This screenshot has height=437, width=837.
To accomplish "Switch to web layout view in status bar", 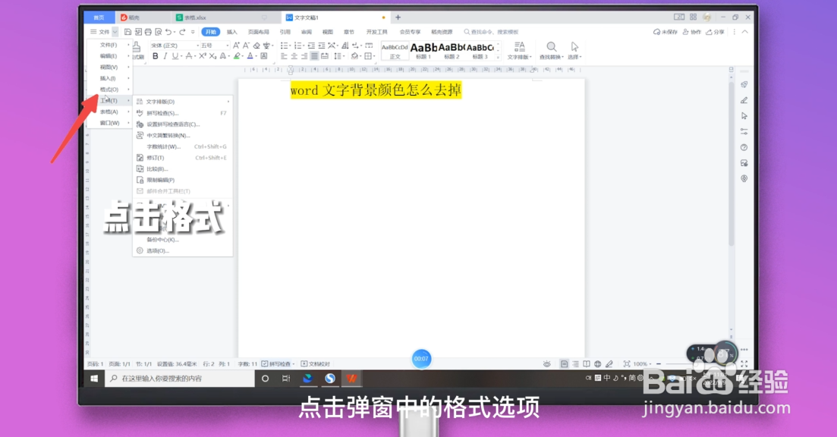I will [x=598, y=364].
